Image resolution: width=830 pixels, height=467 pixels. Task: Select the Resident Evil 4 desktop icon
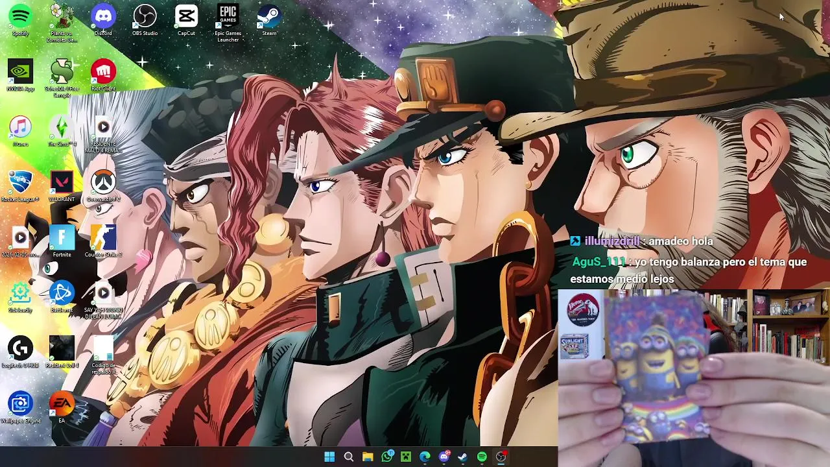click(62, 353)
